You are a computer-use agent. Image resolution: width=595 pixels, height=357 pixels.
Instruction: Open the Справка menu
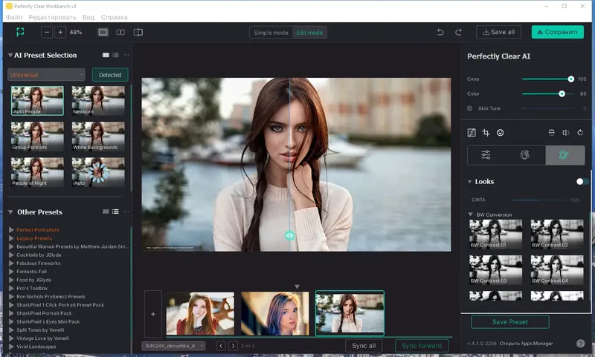[x=115, y=17]
